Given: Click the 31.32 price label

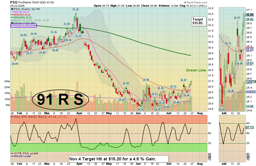Looking at the screenshot, I should [78, 36].
